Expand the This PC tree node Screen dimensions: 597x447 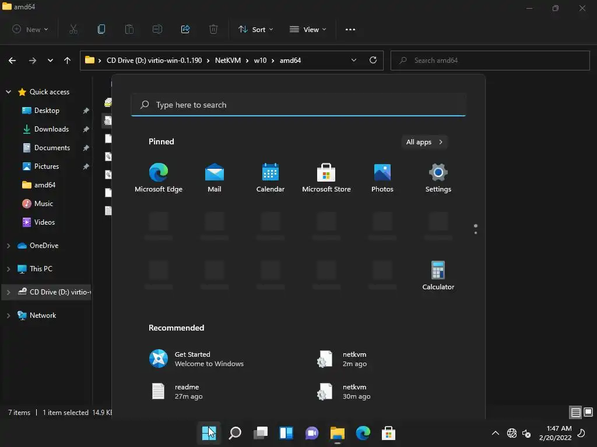tap(8, 269)
